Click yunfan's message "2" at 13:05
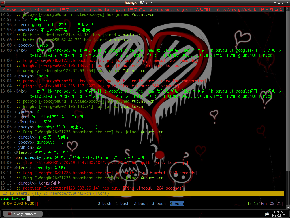The height and width of the screenshot is (218, 290). [38, 112]
